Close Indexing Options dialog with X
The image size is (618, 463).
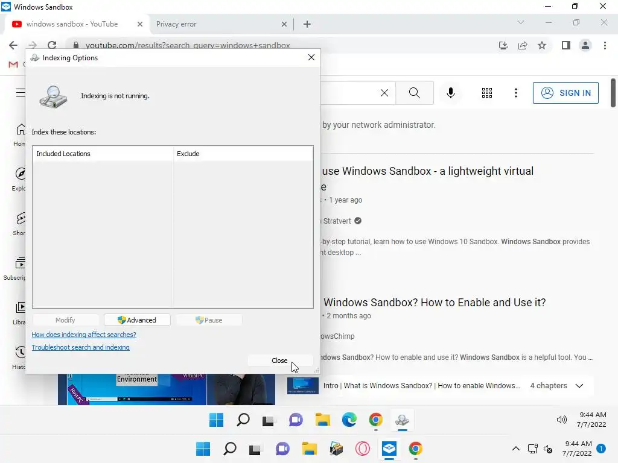point(311,57)
